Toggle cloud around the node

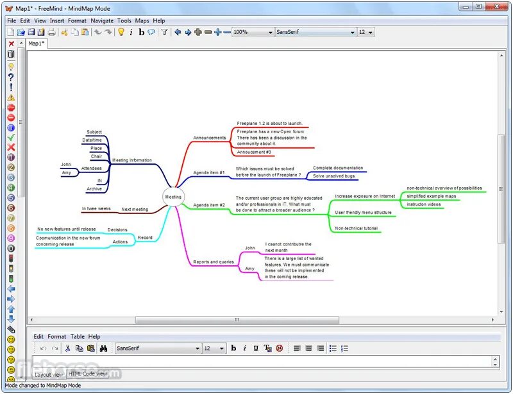[151, 32]
